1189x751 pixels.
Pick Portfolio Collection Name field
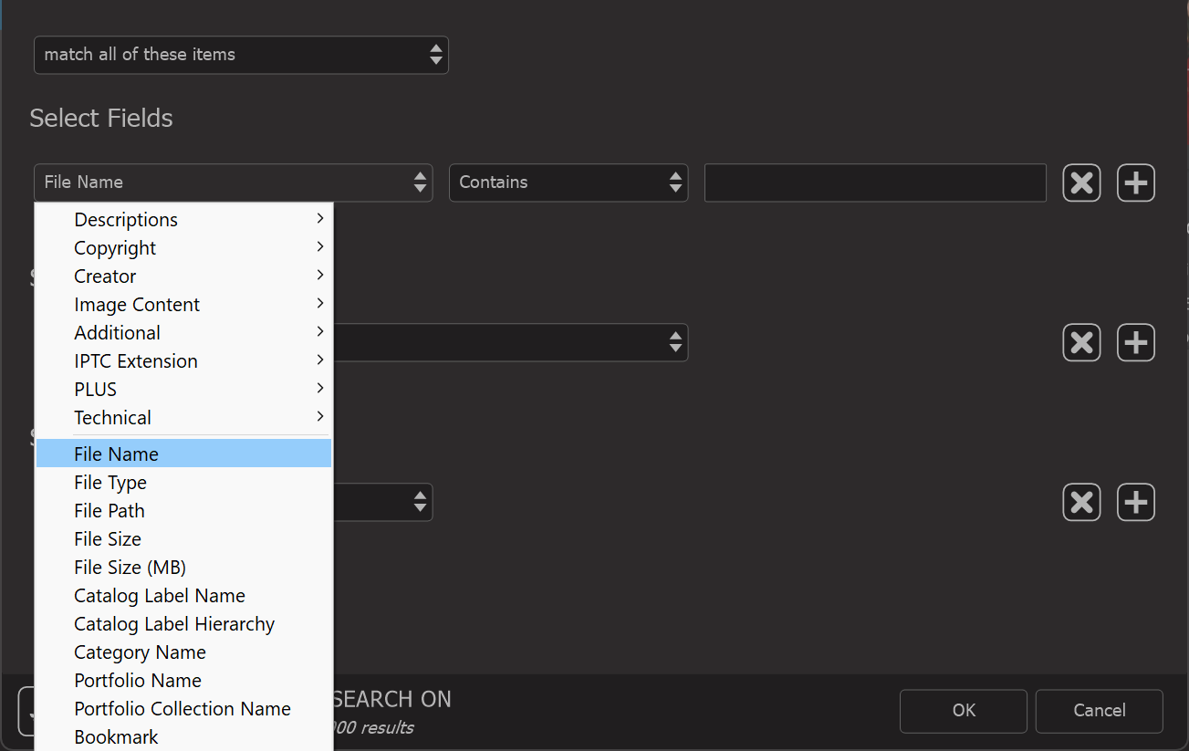pos(183,709)
